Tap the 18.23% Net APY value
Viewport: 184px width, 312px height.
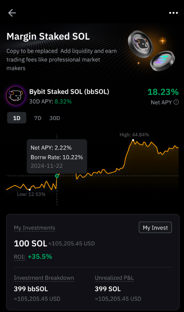pyautogui.click(x=163, y=92)
